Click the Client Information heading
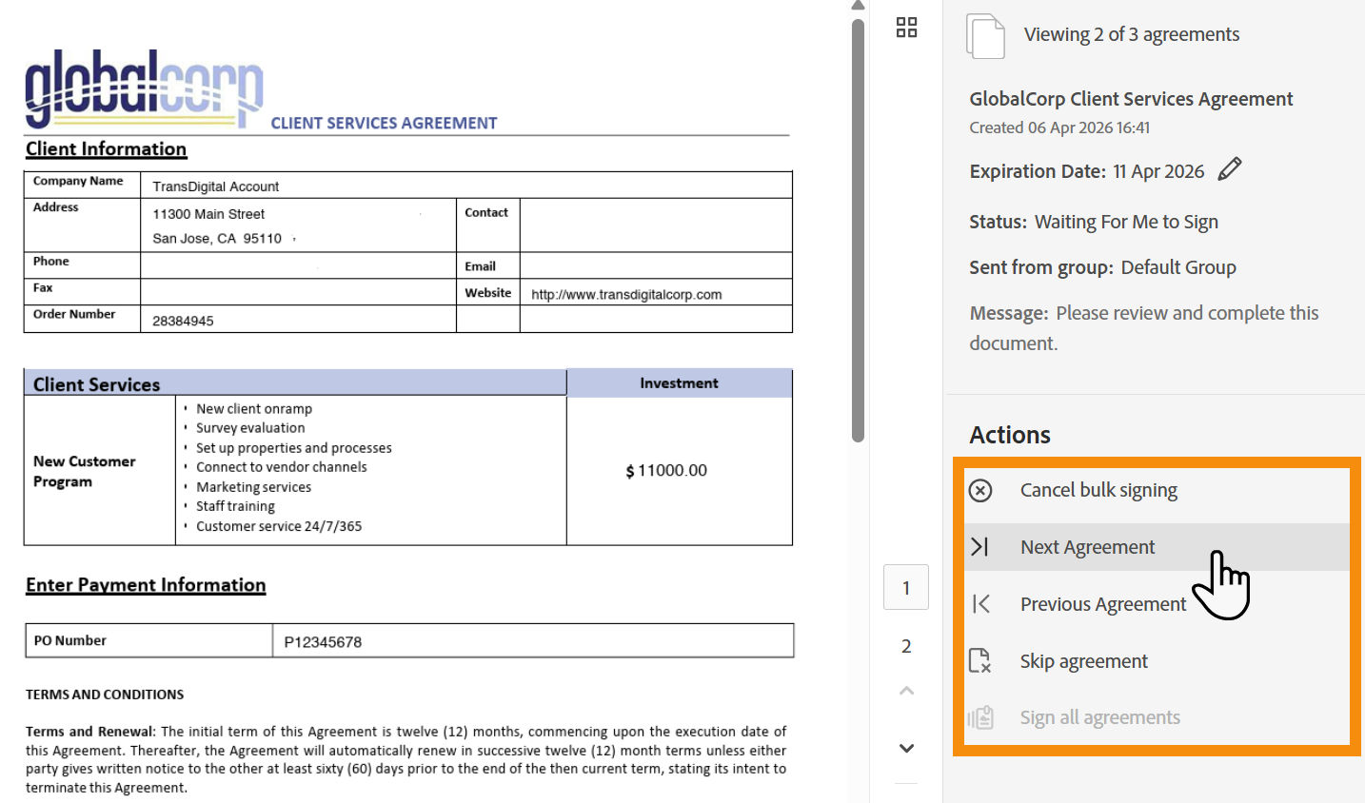Image resolution: width=1365 pixels, height=803 pixels. point(106,149)
